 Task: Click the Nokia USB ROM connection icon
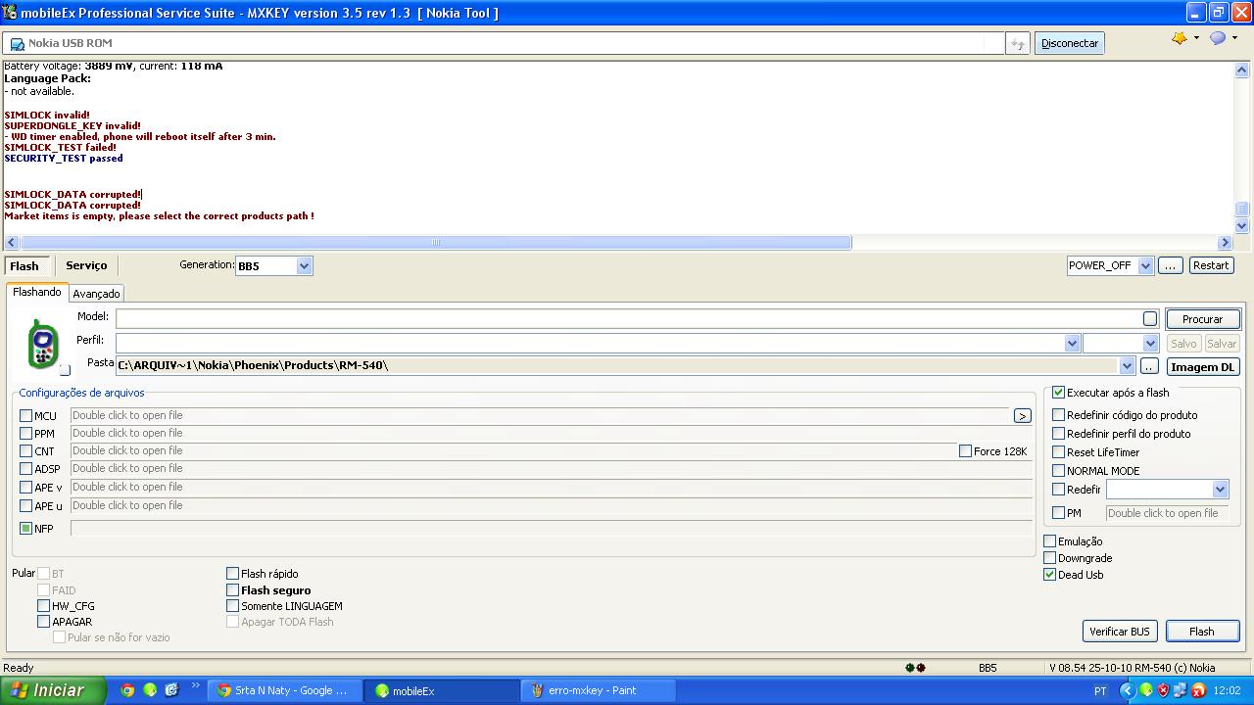17,43
